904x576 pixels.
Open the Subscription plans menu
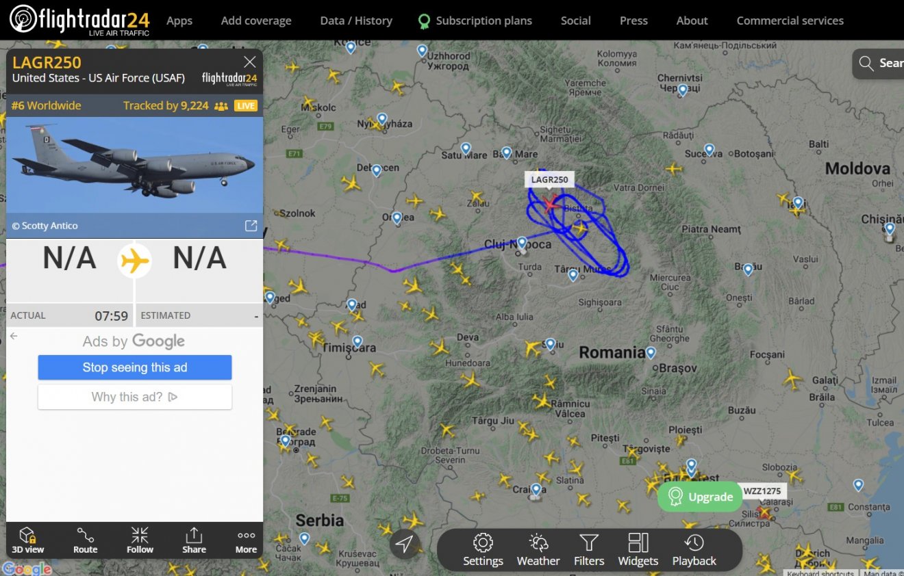(475, 21)
